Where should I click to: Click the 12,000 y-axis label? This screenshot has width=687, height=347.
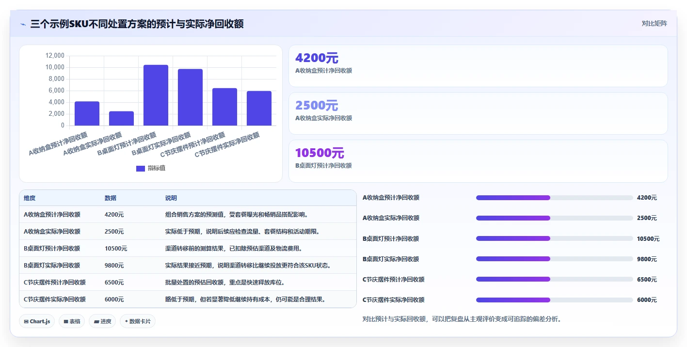pyautogui.click(x=55, y=56)
